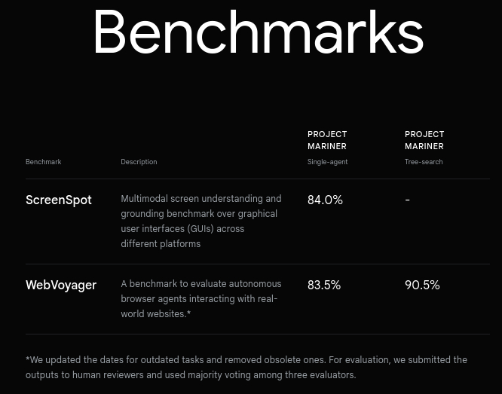The height and width of the screenshot is (394, 502).
Task: Click the dash in ScreenSpot Tree-search cell
Action: (x=408, y=200)
